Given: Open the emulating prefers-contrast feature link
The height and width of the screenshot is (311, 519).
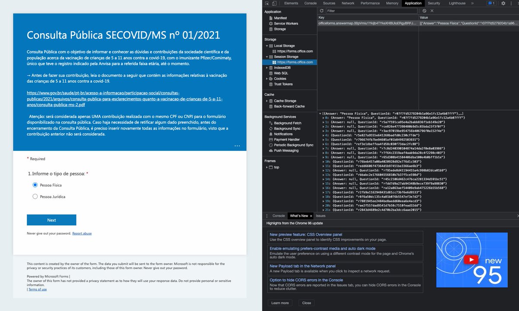Looking at the screenshot, I should click(323, 248).
